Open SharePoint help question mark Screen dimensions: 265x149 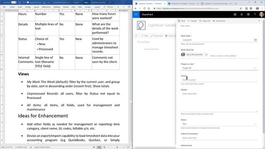pyautogui.click(x=255, y=14)
